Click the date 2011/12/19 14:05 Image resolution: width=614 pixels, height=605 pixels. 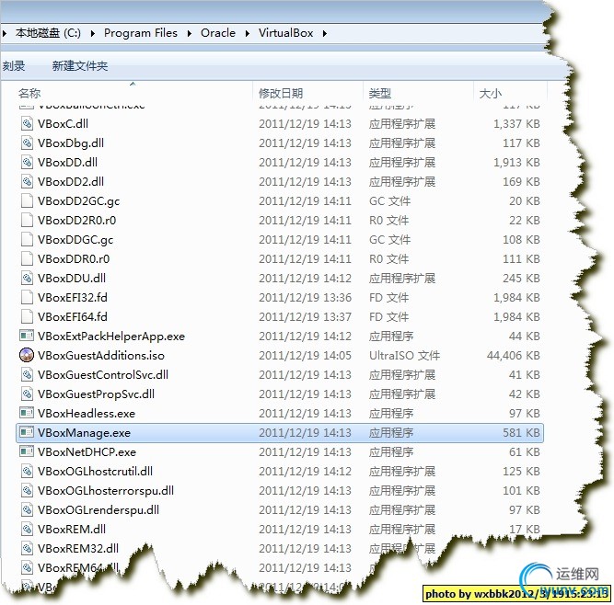pos(305,356)
